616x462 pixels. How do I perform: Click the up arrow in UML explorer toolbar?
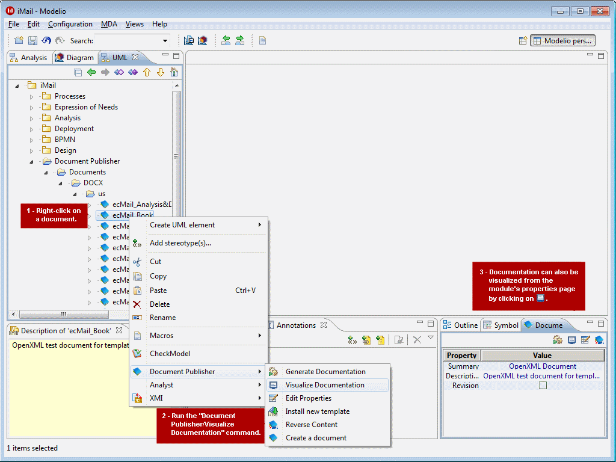tap(147, 72)
